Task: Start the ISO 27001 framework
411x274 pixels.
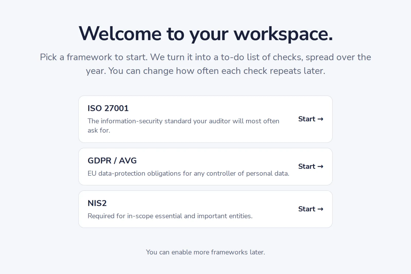Action: [x=311, y=119]
